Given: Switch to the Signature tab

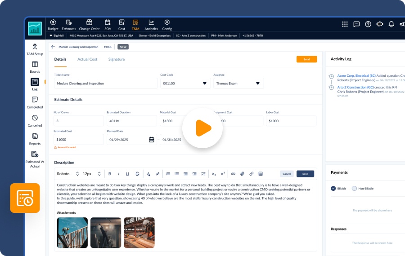Looking at the screenshot, I should [117, 59].
